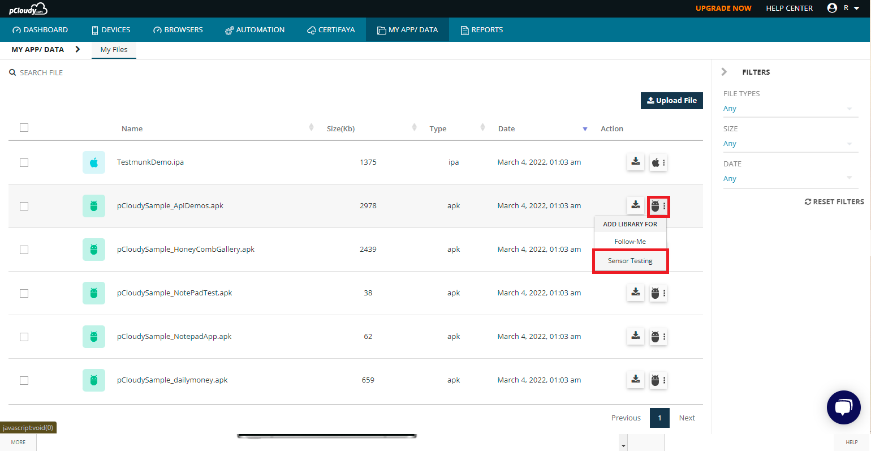Open the Devices tab
871x451 pixels.
(111, 30)
